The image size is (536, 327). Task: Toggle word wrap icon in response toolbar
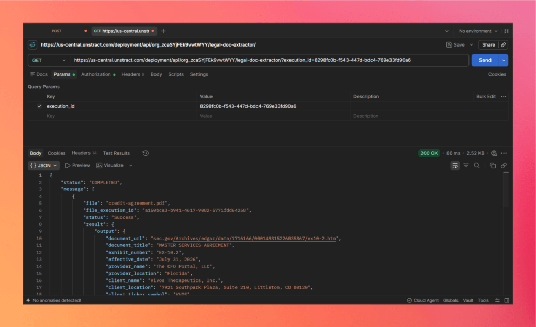(x=455, y=166)
